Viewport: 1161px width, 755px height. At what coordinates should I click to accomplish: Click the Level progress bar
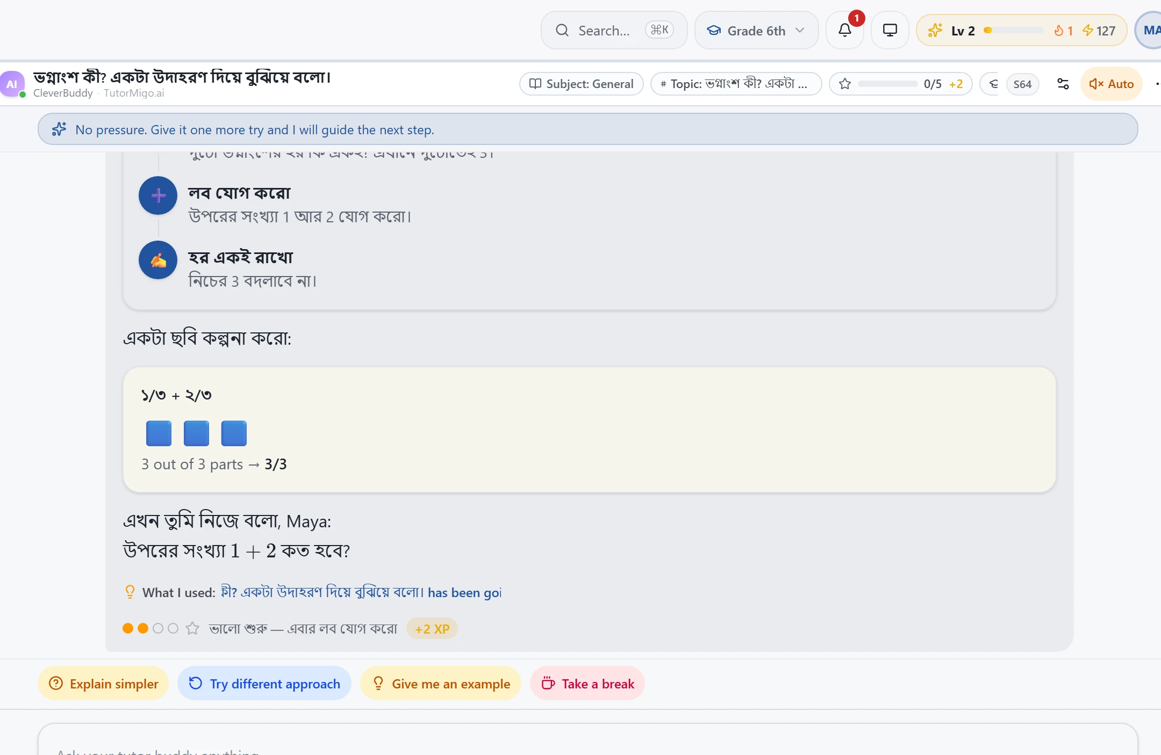pyautogui.click(x=1014, y=31)
